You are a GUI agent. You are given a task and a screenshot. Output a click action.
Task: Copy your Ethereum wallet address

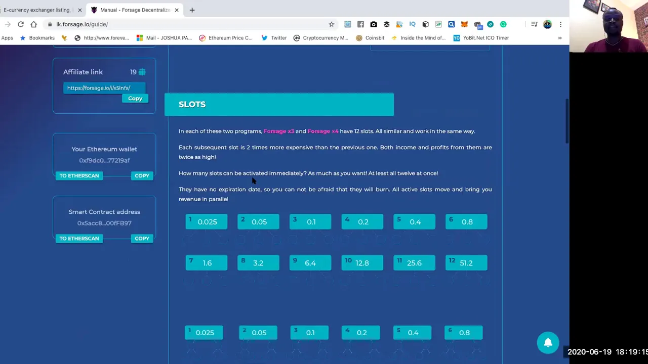142,175
